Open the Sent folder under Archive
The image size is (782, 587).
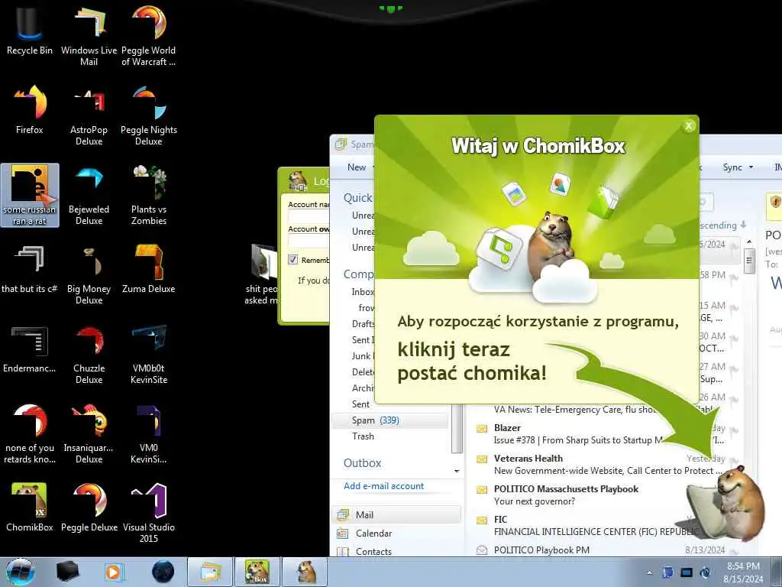(360, 404)
